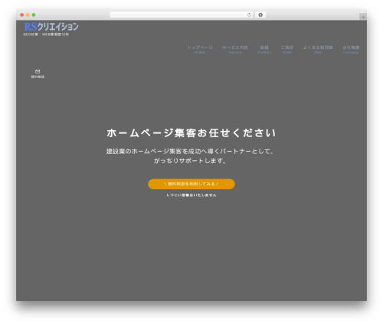Minimize the window with the yellow button
This screenshot has height=324, width=383.
pos(28,15)
